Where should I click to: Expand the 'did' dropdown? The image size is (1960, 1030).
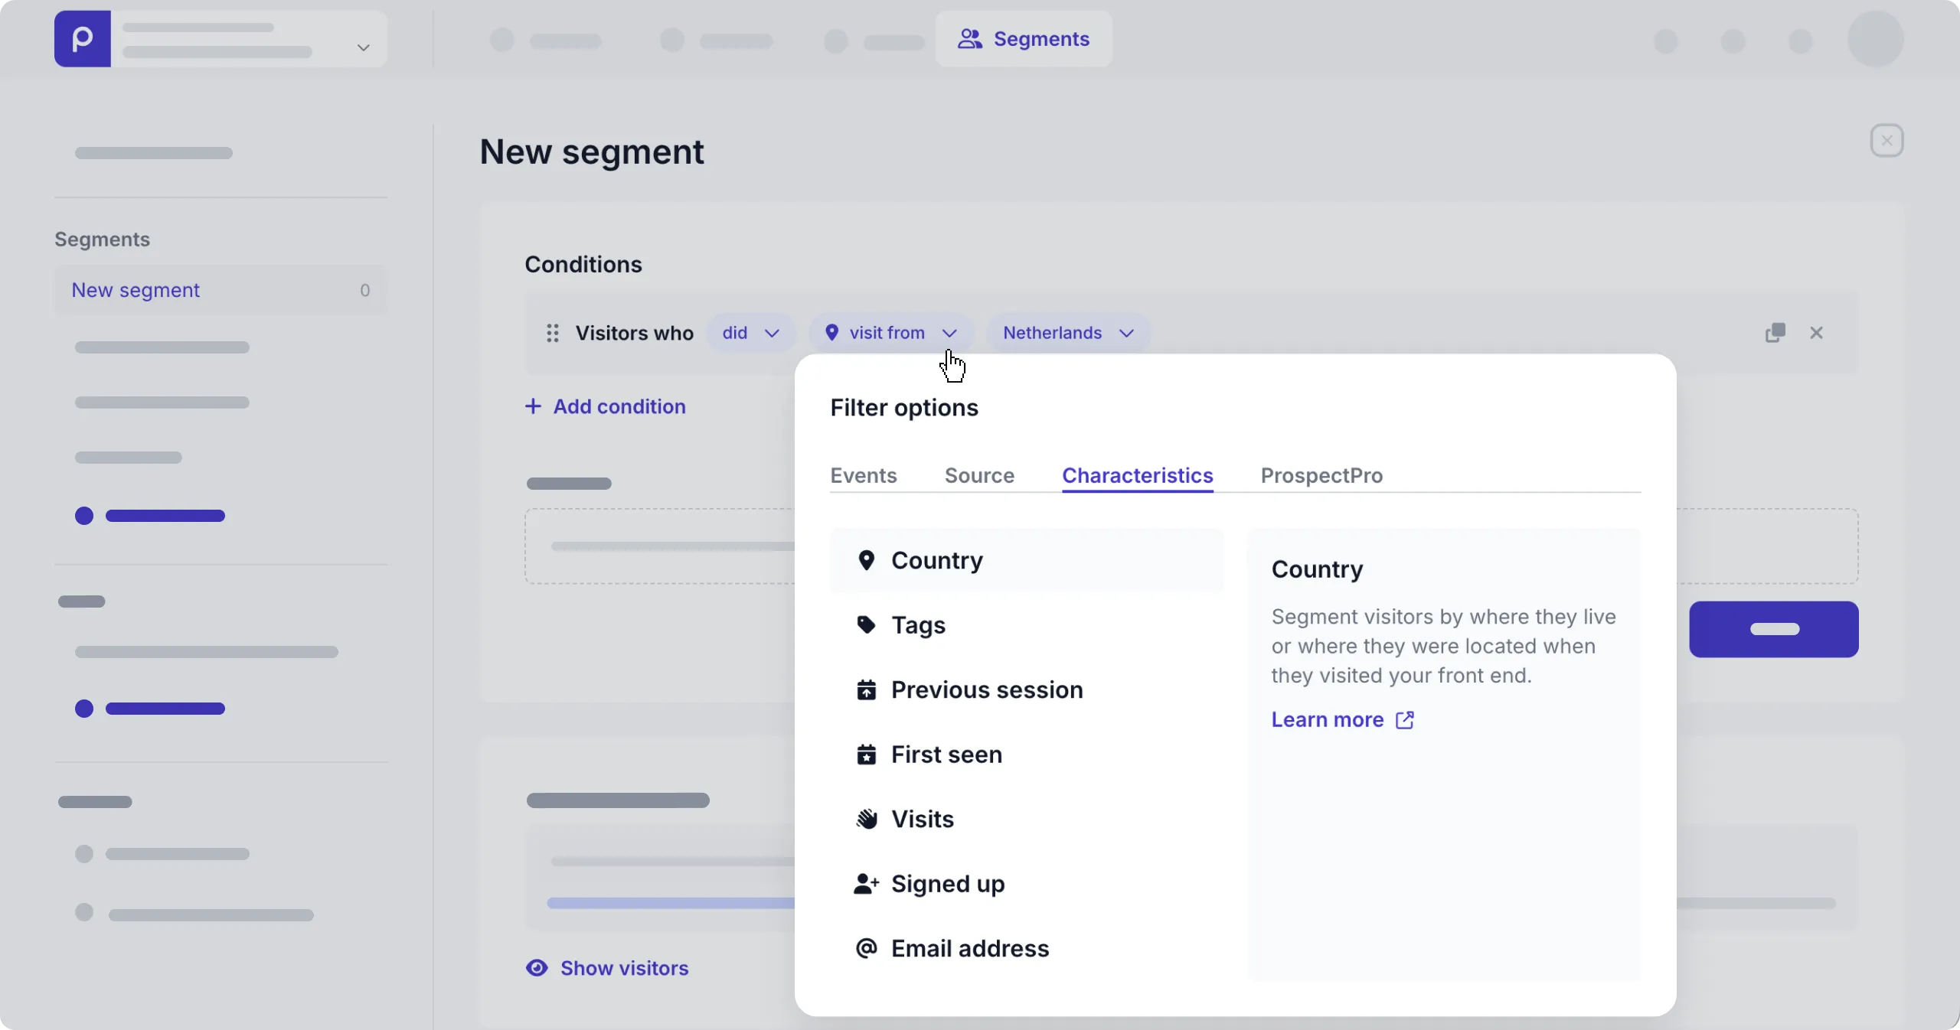pos(752,333)
